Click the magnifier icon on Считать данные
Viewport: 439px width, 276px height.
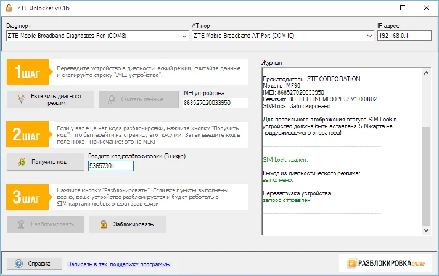112,99
